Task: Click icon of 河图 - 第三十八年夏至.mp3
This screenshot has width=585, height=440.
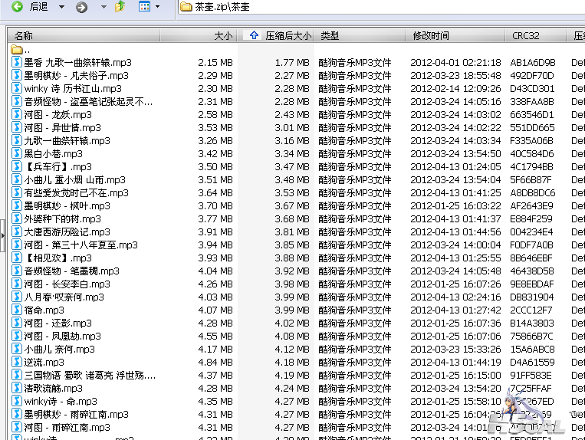Action: (16, 245)
